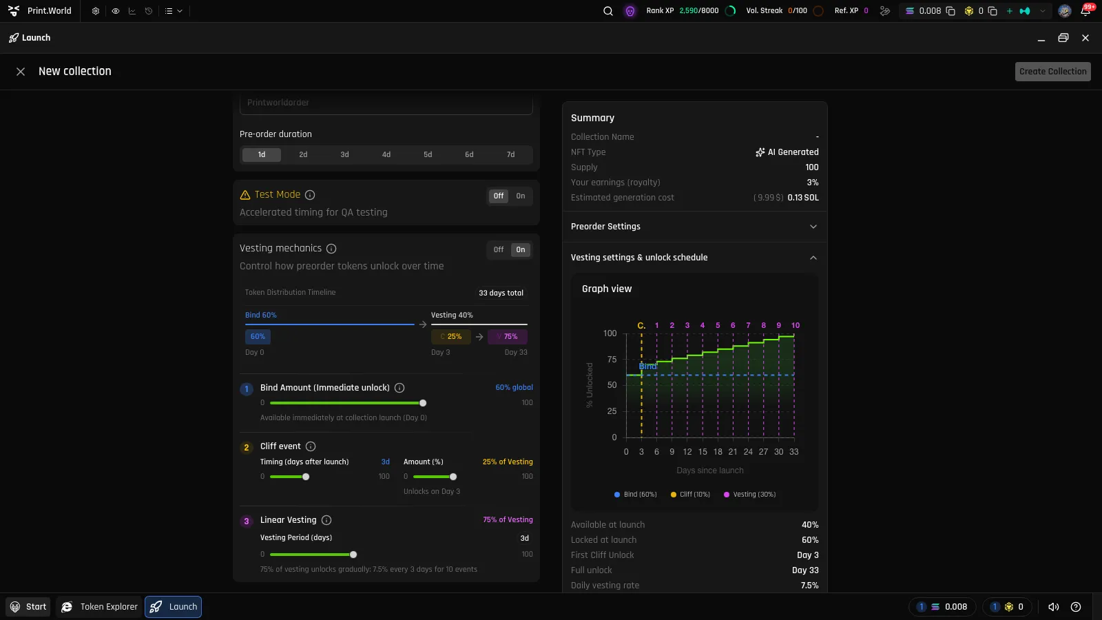Image resolution: width=1102 pixels, height=620 pixels.
Task: Click the purple skull rank badge
Action: (630, 11)
